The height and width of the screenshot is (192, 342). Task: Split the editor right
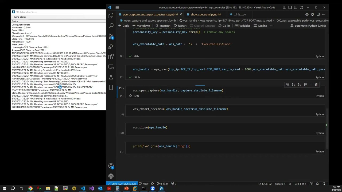(x=318, y=14)
